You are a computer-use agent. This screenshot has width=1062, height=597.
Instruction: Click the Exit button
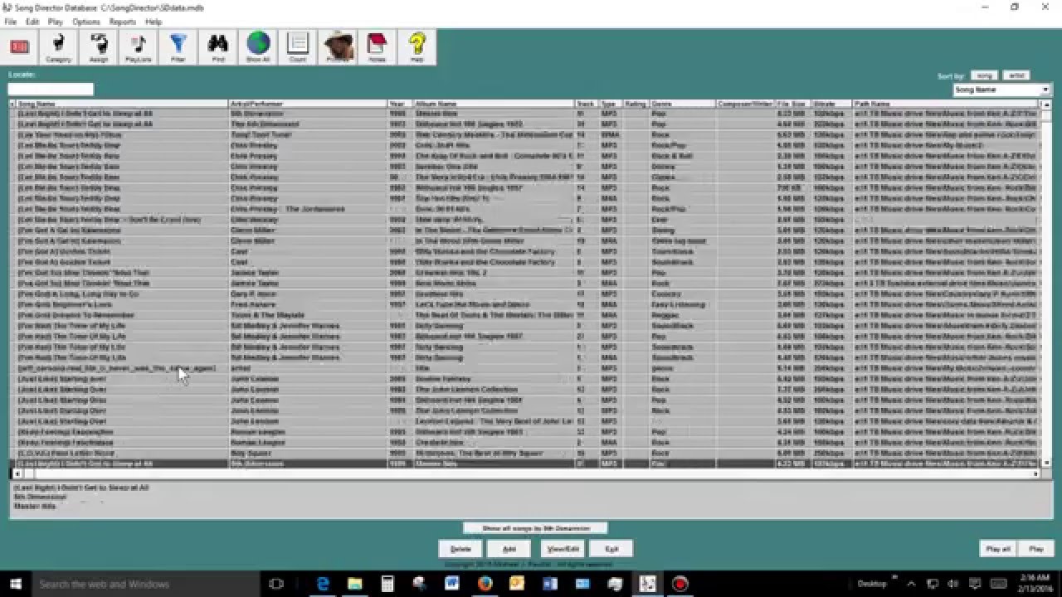(611, 549)
